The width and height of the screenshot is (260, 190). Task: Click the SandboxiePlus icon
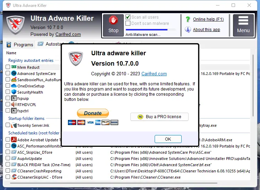(14, 79)
